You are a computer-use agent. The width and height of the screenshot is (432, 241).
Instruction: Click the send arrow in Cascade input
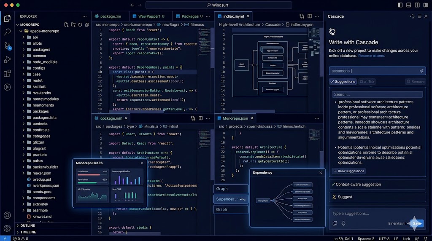[421, 71]
